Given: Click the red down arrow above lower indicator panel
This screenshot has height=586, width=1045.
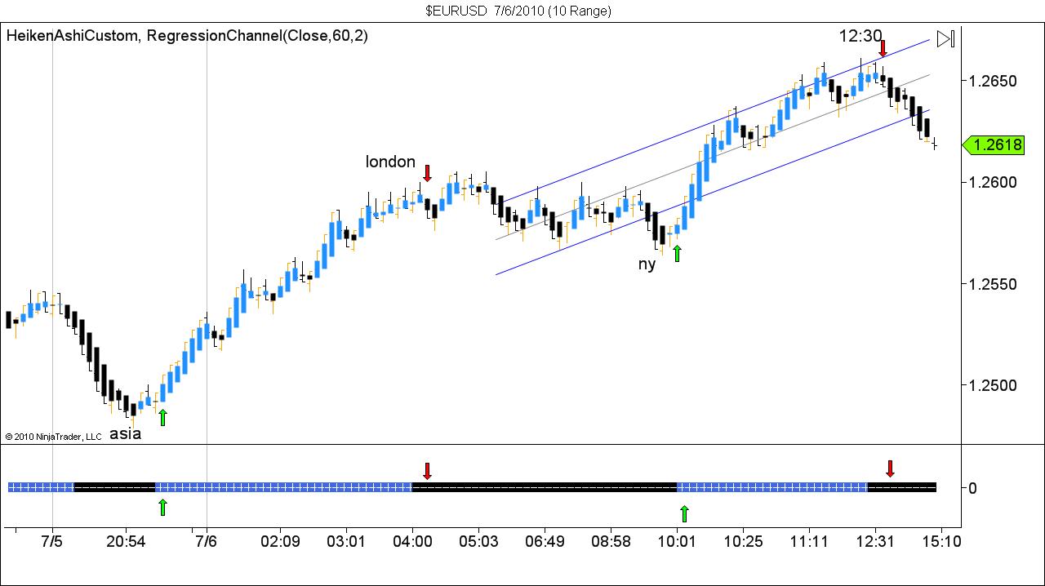Looking at the screenshot, I should [428, 472].
